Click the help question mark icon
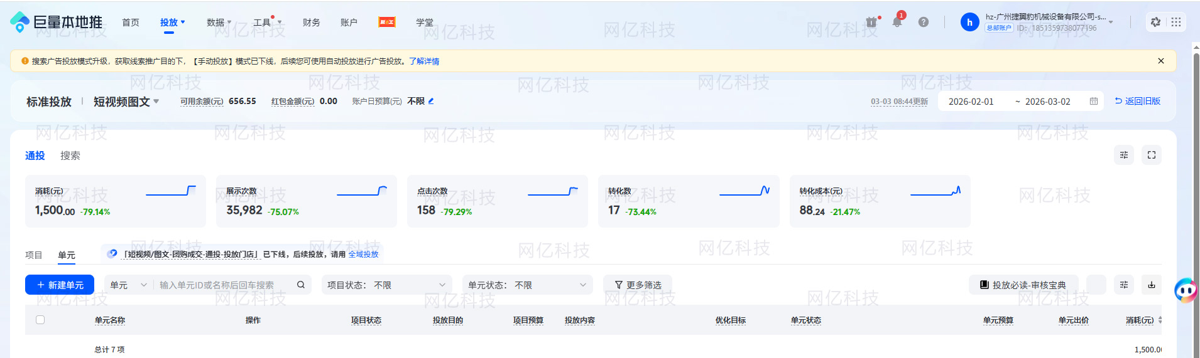 click(x=923, y=23)
